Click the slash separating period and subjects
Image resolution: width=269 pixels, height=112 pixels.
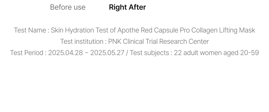pos(127,53)
